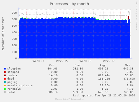Click the blue sleeping legend swatch
Image resolution: width=139 pixels, height=102 pixels.
(x=5, y=69)
